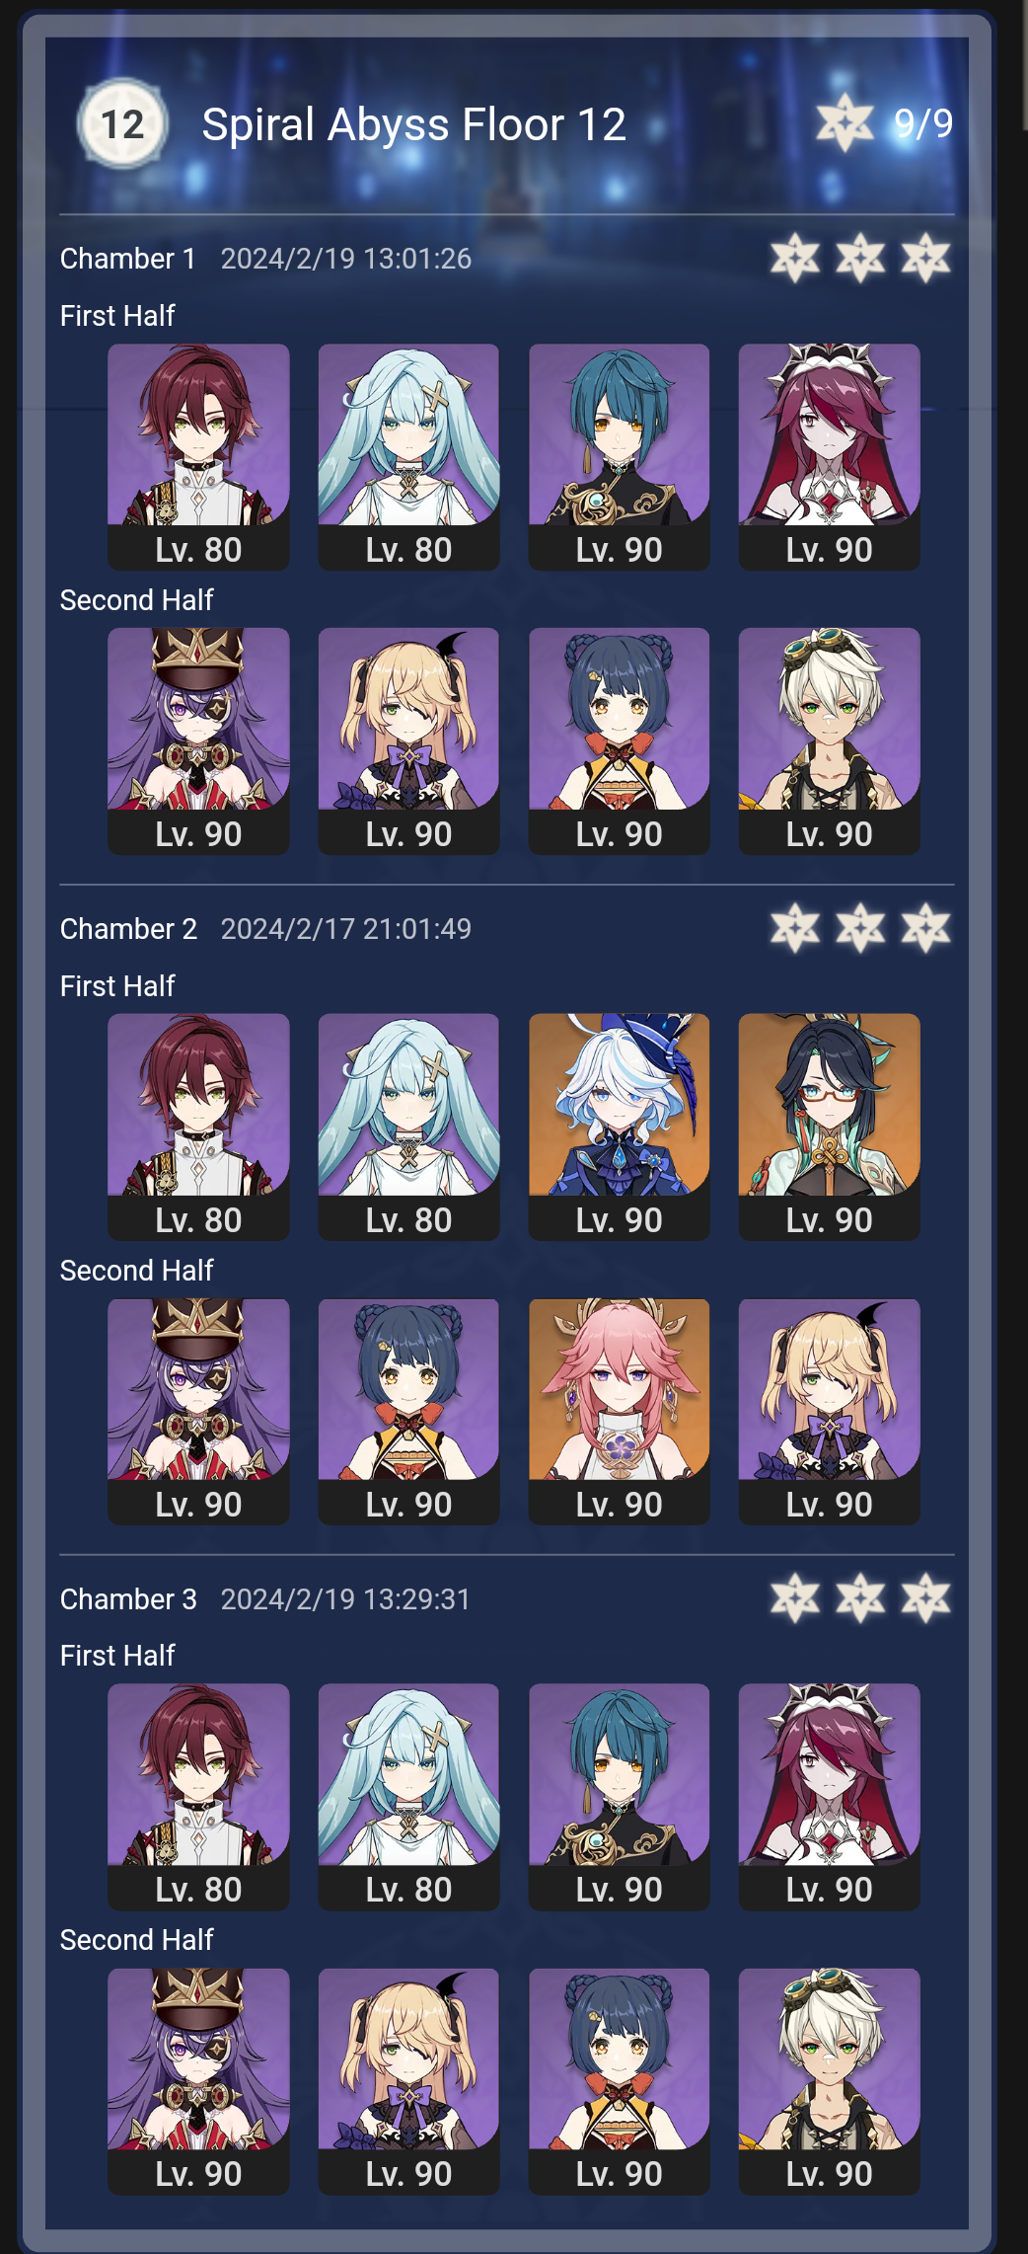The image size is (1028, 2254).
Task: Click the Floor 12 number badge
Action: pyautogui.click(x=123, y=124)
